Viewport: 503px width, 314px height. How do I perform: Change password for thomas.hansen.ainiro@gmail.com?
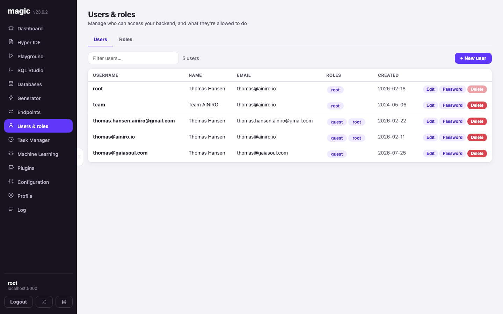click(452, 121)
